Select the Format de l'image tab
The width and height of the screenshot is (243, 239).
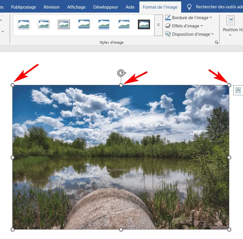coord(160,7)
